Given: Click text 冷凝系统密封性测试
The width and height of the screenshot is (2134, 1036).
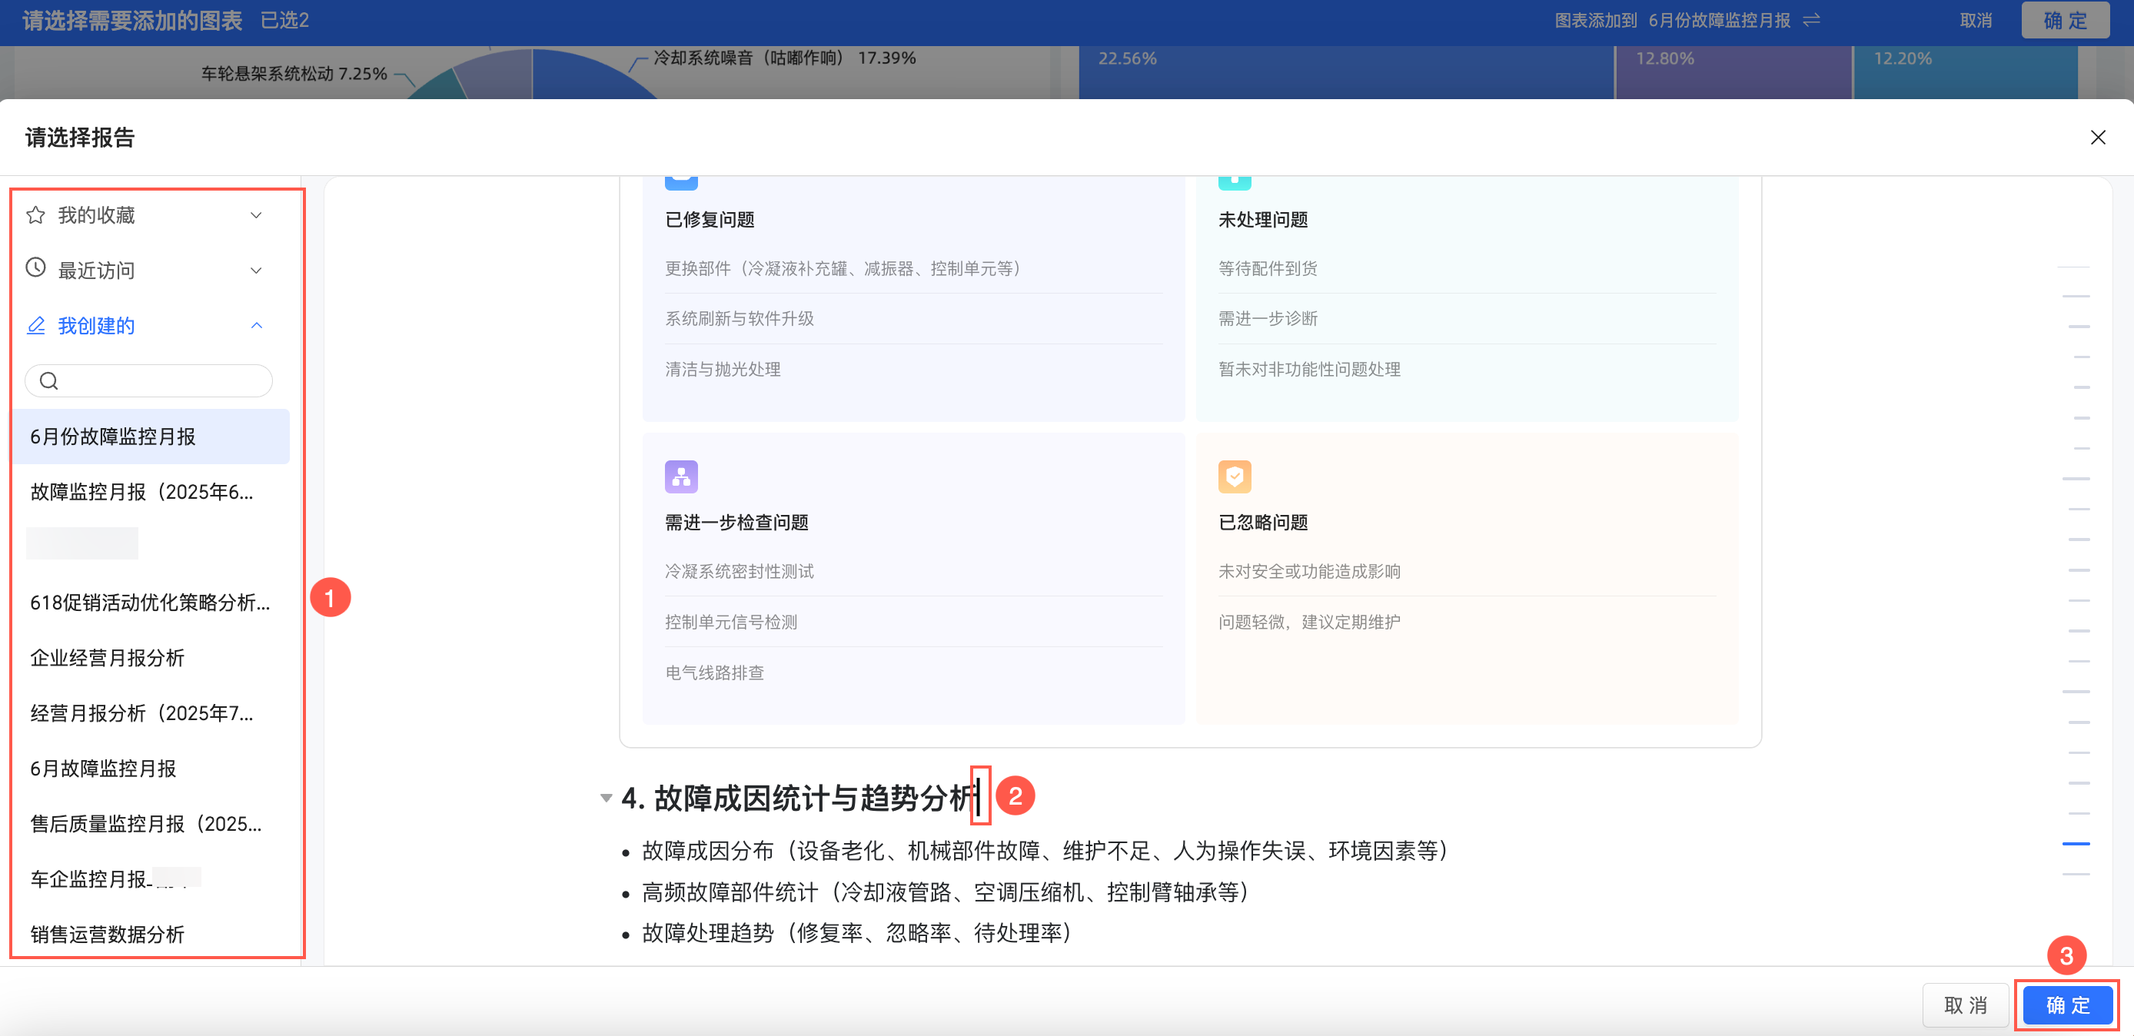Looking at the screenshot, I should (x=739, y=572).
